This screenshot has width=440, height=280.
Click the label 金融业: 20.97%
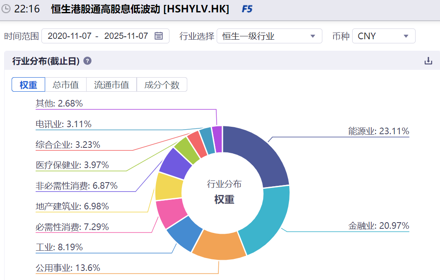point(379,225)
